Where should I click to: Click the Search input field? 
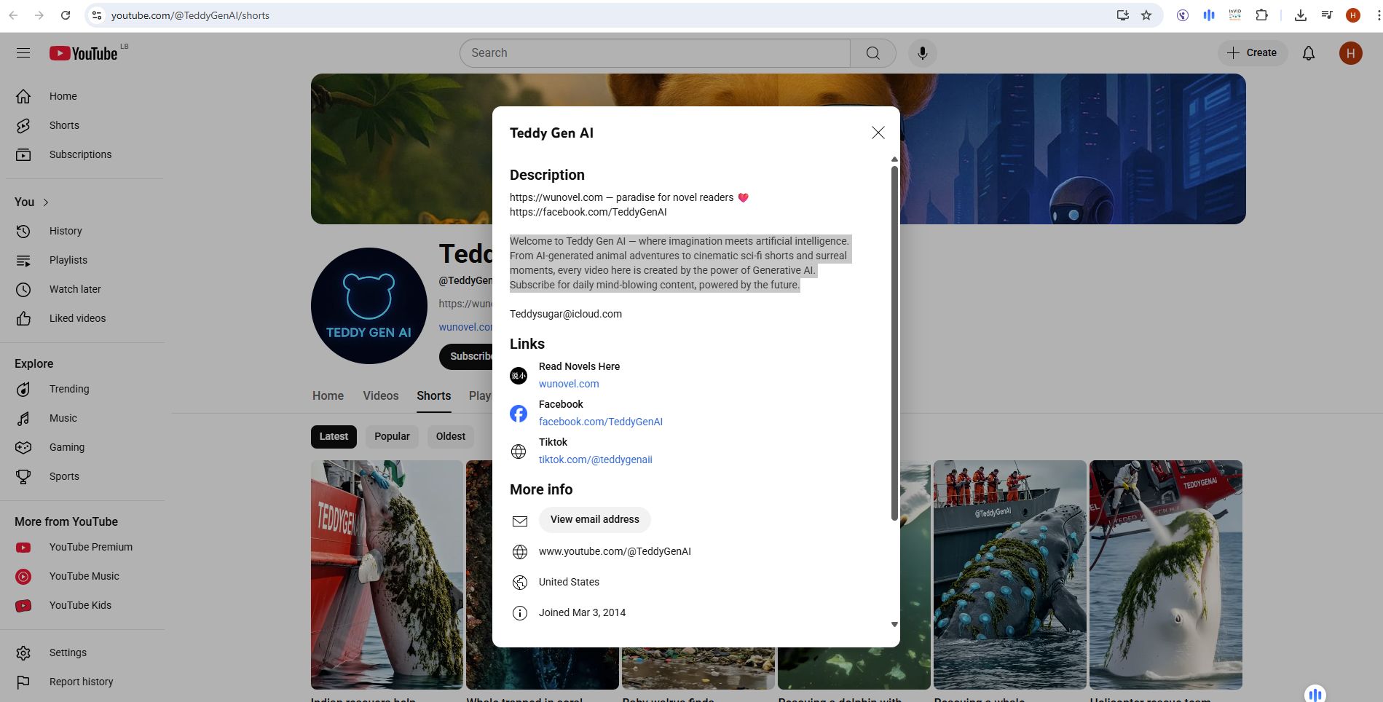[655, 53]
